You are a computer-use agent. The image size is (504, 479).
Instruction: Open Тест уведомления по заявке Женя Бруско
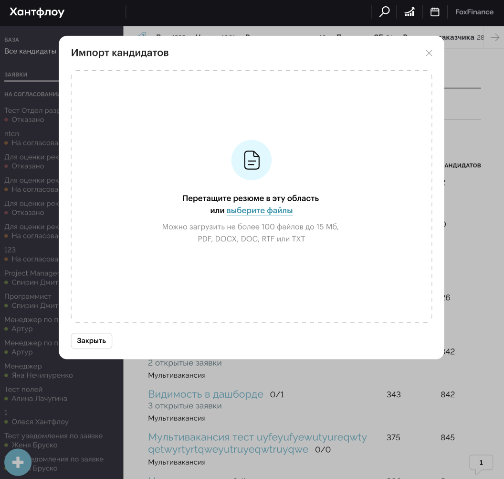(53, 440)
